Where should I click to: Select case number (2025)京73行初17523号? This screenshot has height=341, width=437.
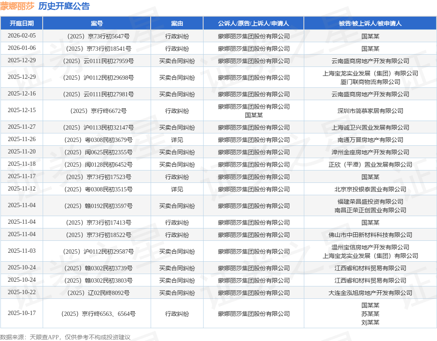tap(97, 177)
